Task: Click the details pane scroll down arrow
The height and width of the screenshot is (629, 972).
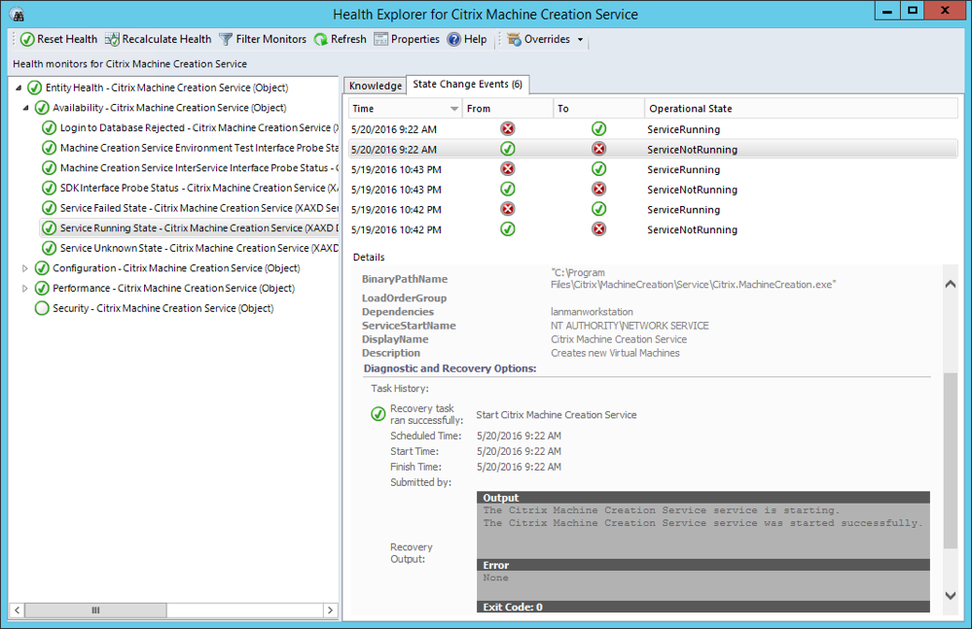Action: tap(951, 596)
